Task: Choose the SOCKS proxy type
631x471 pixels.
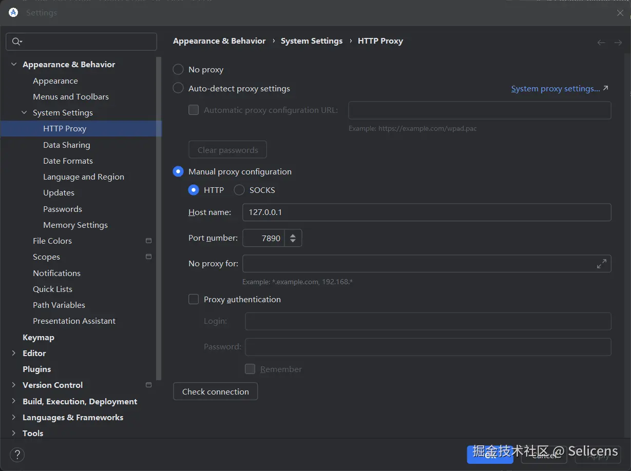Action: click(239, 190)
